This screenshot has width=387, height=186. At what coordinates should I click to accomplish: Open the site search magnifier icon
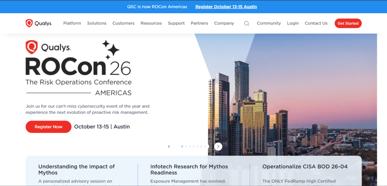(247, 23)
